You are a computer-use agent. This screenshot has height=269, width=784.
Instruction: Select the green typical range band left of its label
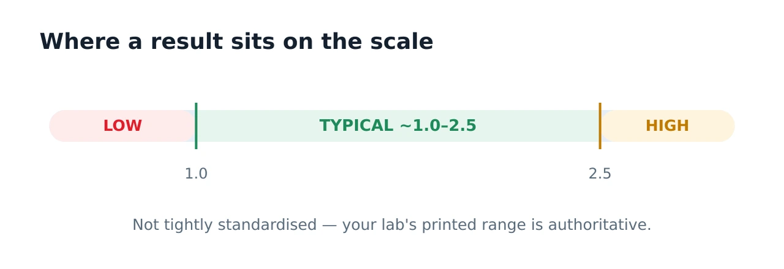257,126
